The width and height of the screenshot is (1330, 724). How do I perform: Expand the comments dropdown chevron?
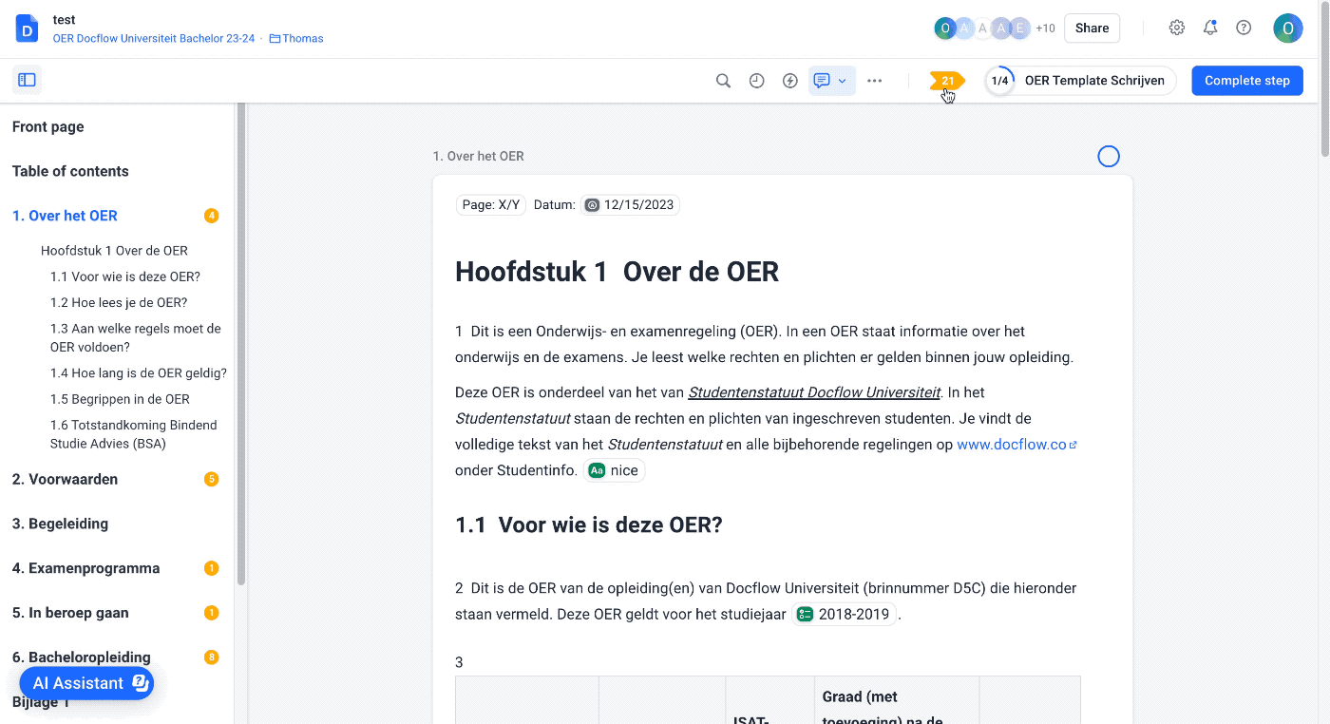[x=843, y=81]
